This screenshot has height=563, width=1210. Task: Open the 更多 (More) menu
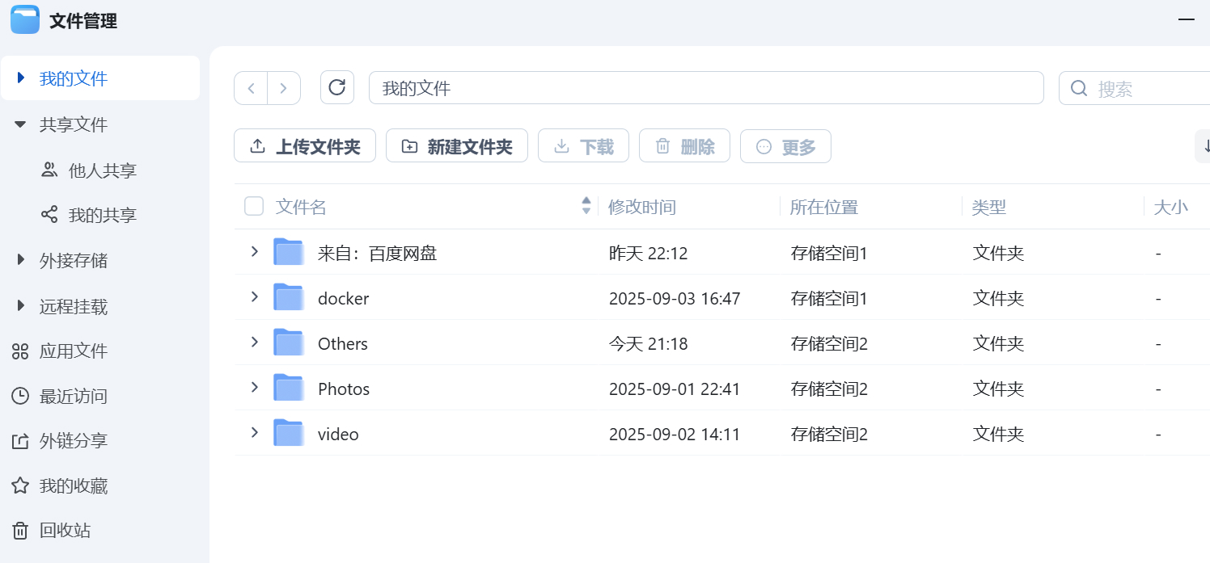(x=785, y=146)
